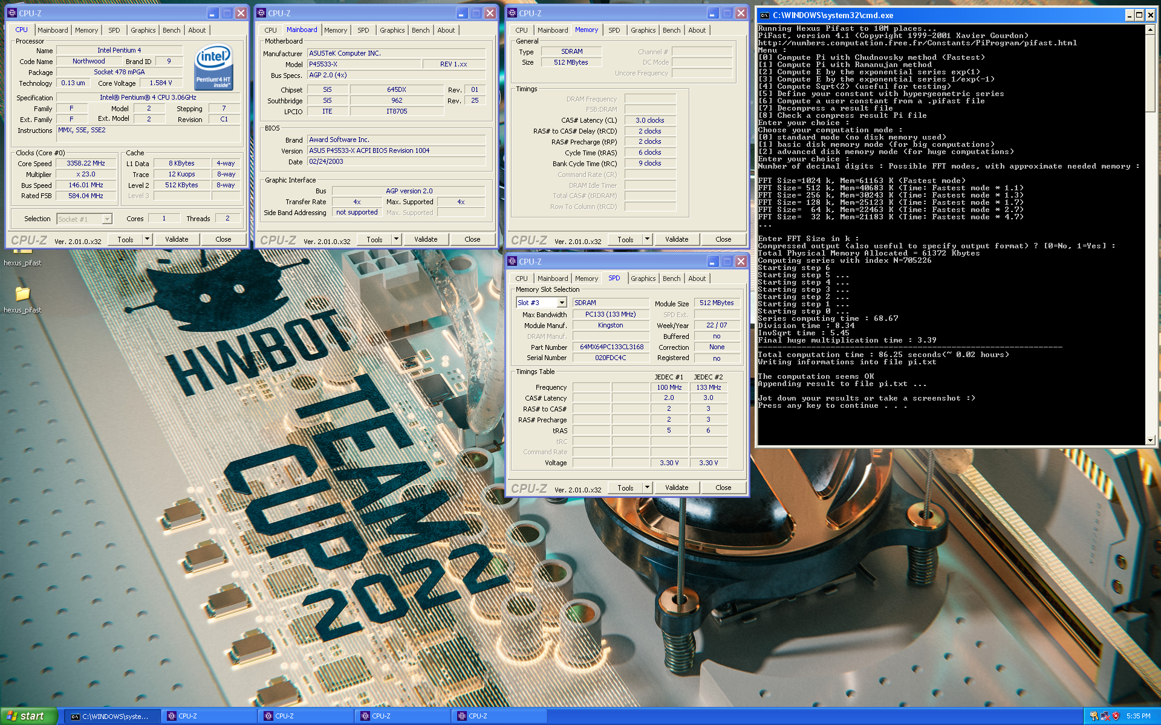Click cmd window scrollbar down arrow

(x=1150, y=440)
